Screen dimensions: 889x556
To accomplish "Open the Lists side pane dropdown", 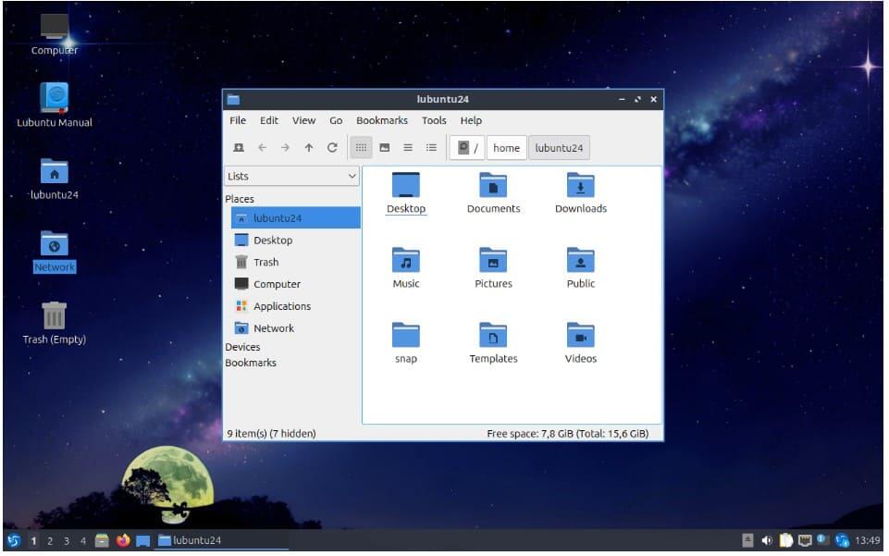I will pyautogui.click(x=291, y=176).
